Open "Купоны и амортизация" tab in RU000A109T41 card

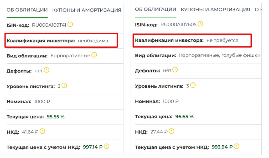click(x=87, y=10)
